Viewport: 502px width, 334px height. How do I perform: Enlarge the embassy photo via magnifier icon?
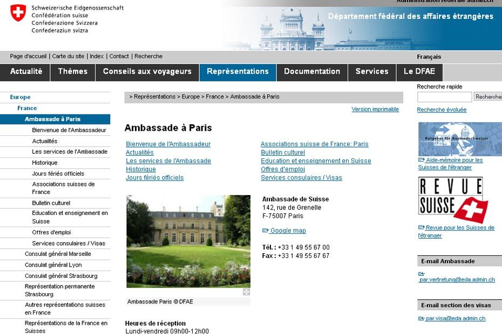tap(246, 292)
